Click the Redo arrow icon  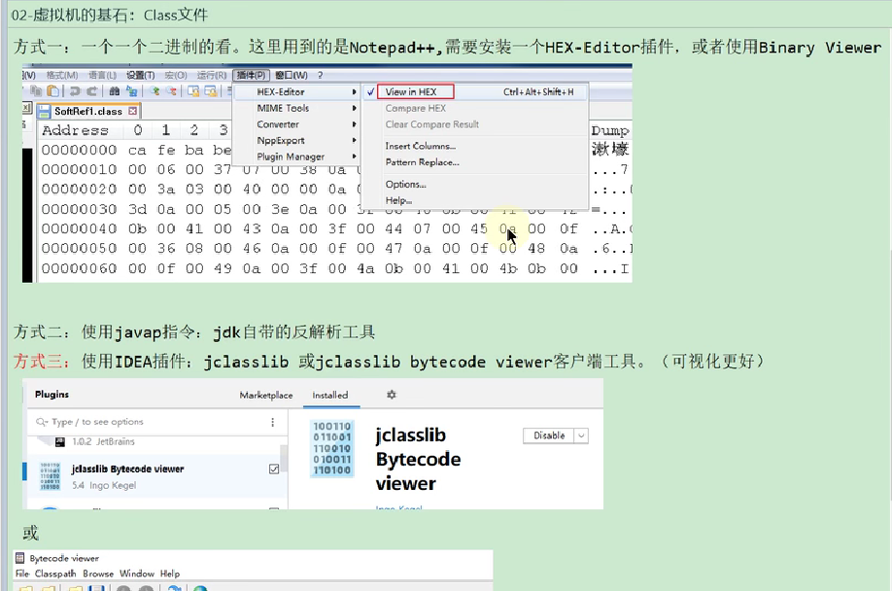[92, 91]
